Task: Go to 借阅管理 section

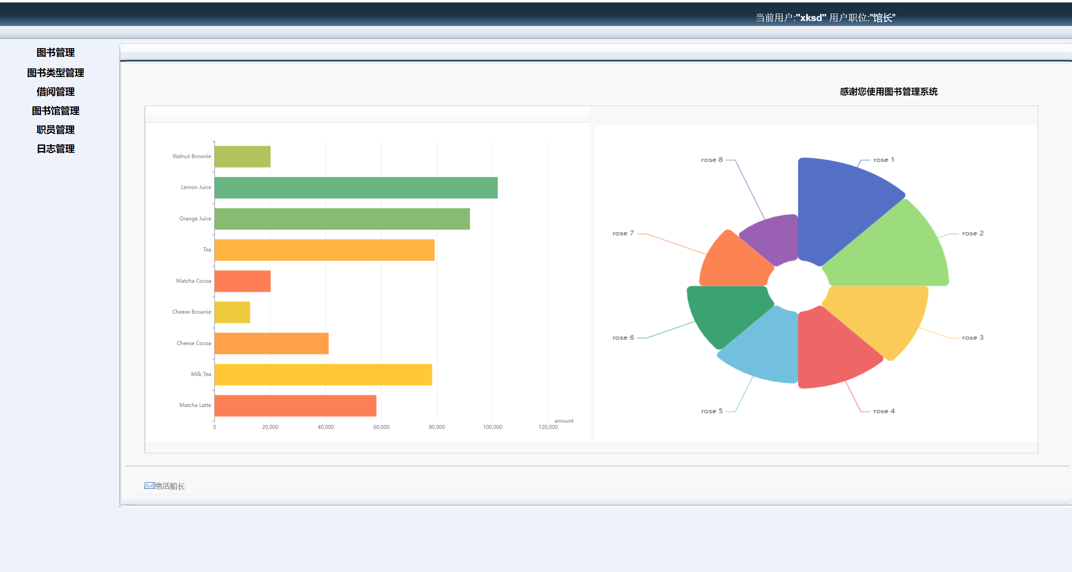Action: [x=55, y=92]
